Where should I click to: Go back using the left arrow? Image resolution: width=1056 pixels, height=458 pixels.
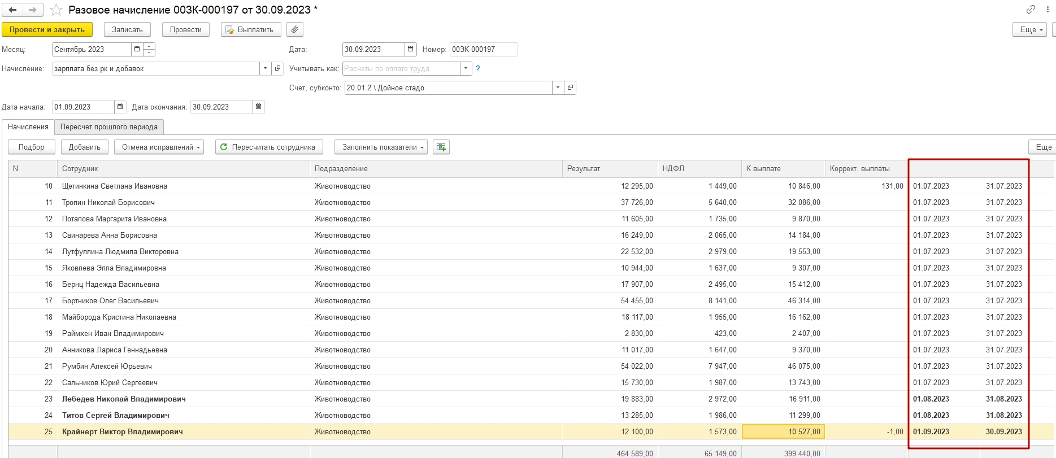tap(12, 10)
